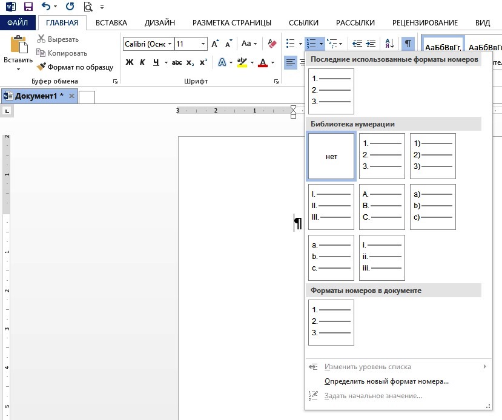Viewport: 502px width, 420px height.
Task: Align text left
Action: (x=291, y=62)
